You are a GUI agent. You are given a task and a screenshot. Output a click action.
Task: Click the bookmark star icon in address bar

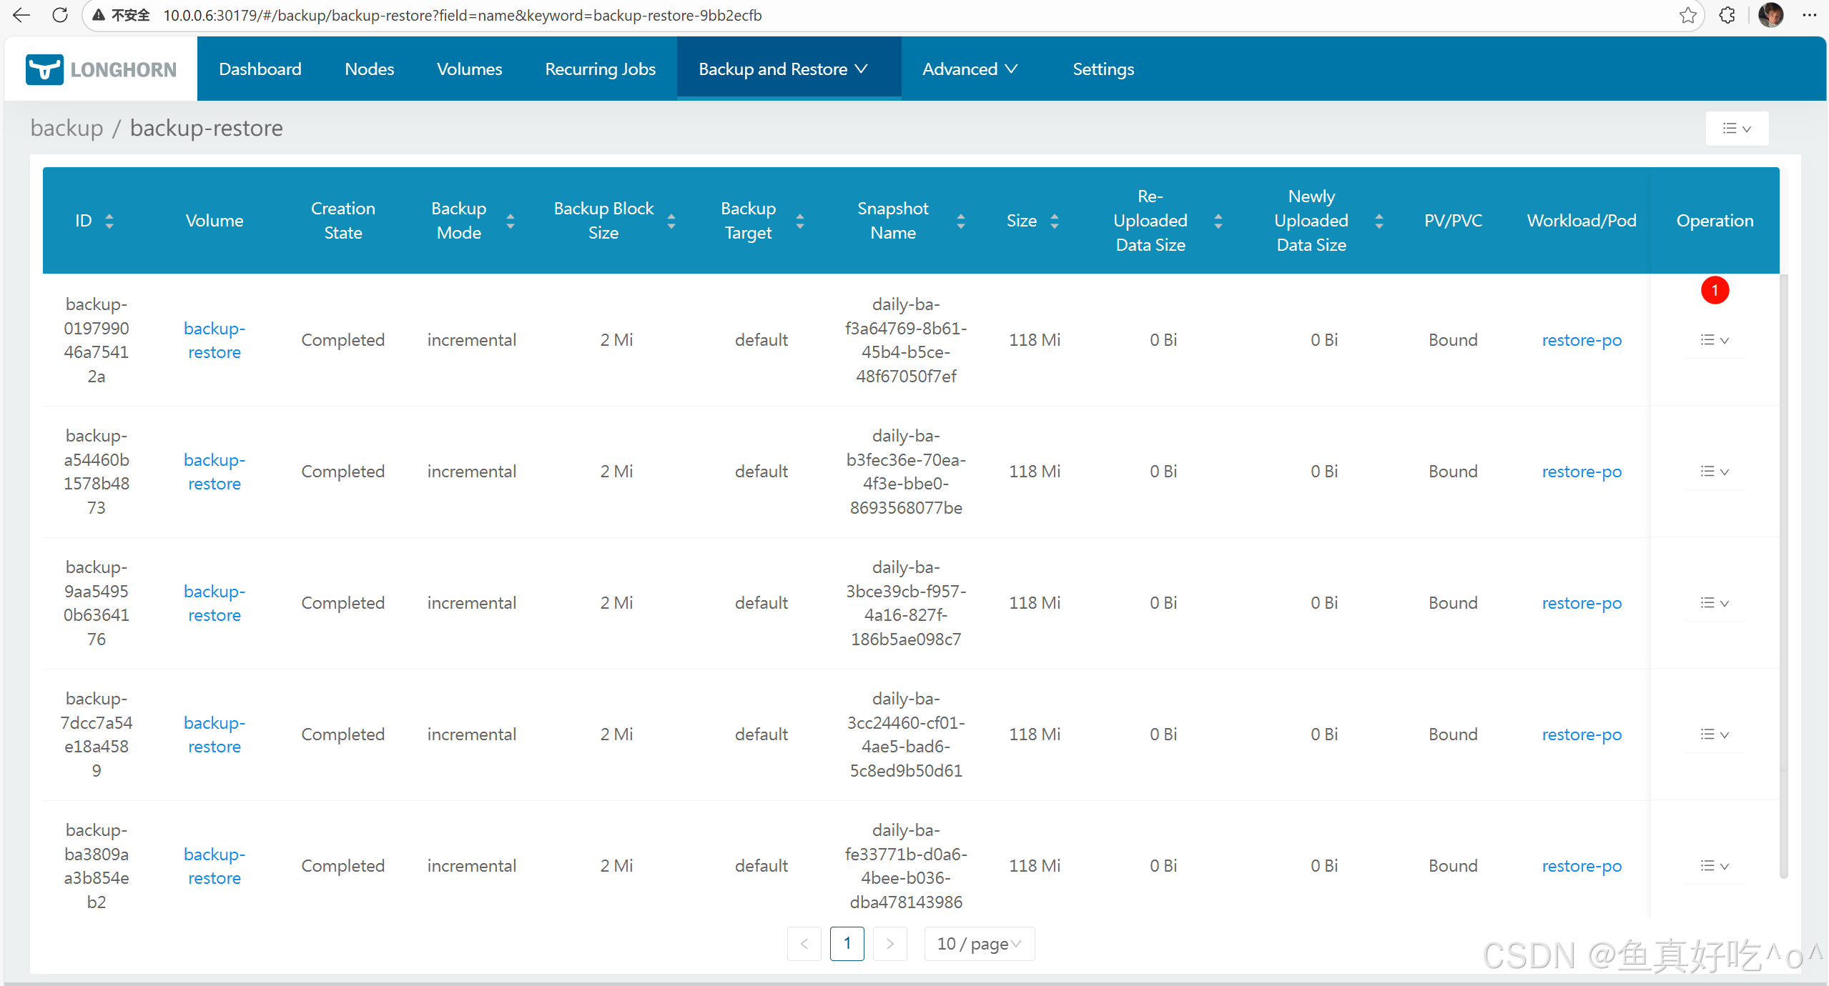tap(1687, 15)
